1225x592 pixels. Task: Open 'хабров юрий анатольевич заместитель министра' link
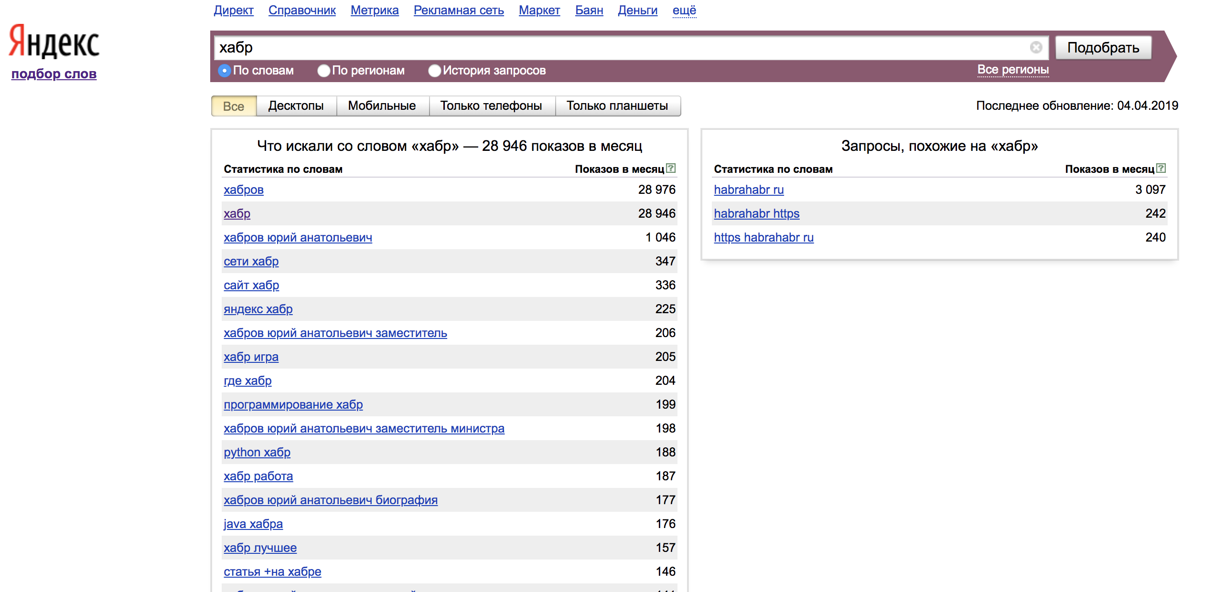(x=364, y=428)
